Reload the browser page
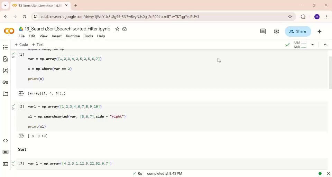This screenshot has width=332, height=177. coord(24,17)
